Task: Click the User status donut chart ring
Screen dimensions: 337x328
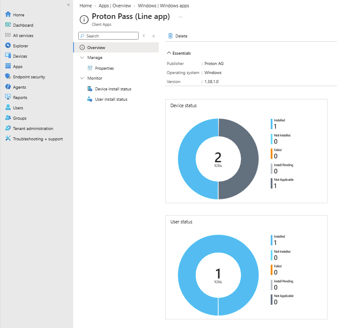Action: click(218, 244)
